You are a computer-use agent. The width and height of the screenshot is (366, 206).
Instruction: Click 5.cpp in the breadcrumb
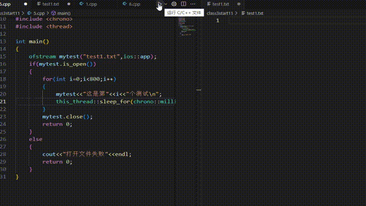39,13
